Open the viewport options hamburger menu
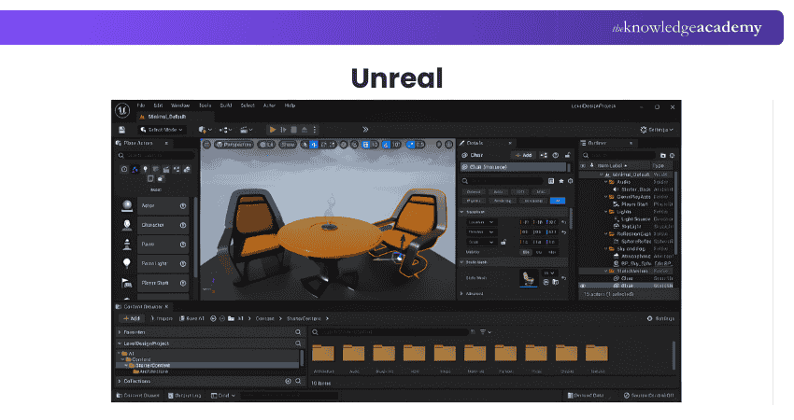The width and height of the screenshot is (794, 420). (x=206, y=145)
